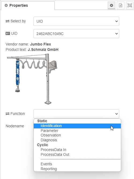Click the ID card icon beside UID
This screenshot has width=134, height=179.
click(8, 33)
